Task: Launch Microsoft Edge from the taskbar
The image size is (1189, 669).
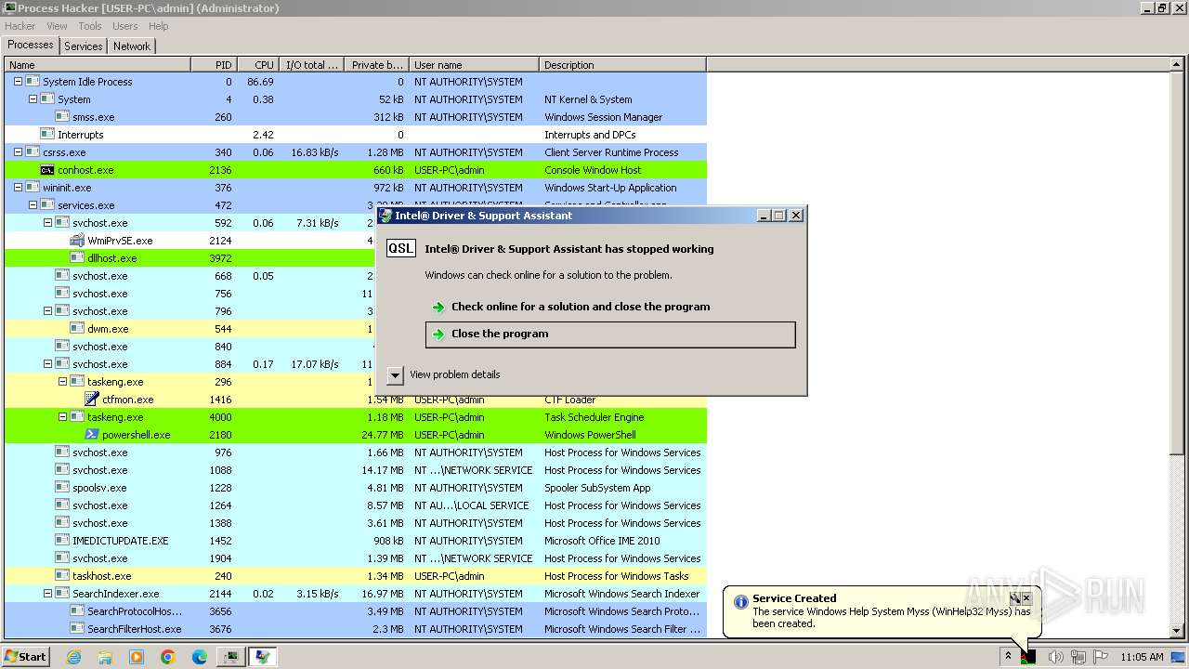Action: coord(200,657)
